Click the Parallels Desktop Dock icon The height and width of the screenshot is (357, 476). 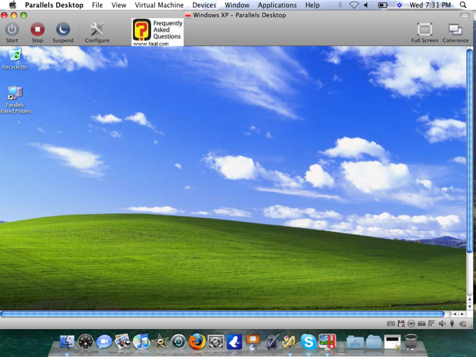coord(327,342)
